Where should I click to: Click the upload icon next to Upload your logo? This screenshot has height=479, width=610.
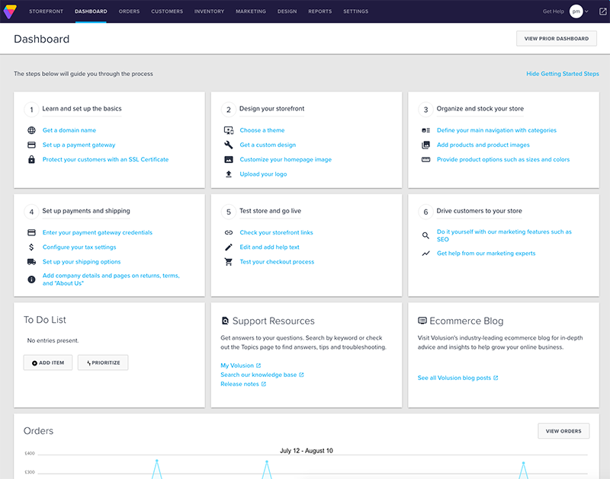click(x=228, y=174)
